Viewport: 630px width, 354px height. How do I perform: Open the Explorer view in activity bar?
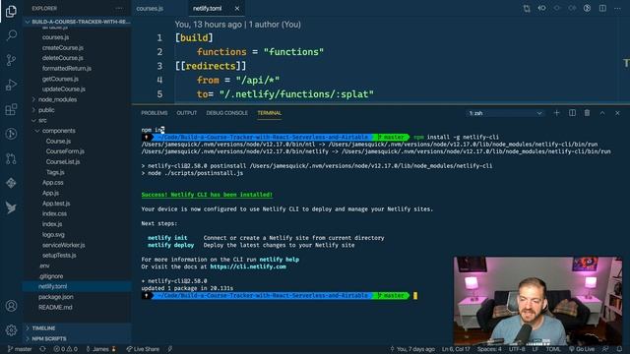point(11,11)
